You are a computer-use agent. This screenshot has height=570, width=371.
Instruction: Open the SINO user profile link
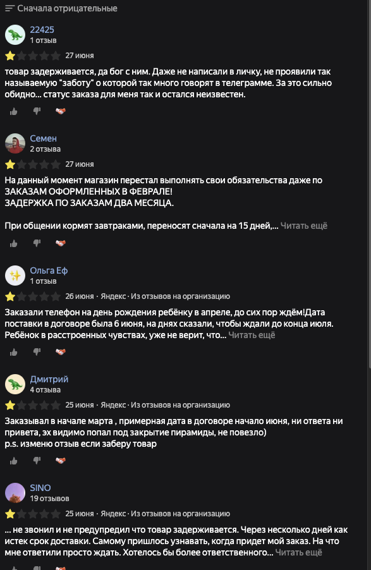tap(40, 488)
